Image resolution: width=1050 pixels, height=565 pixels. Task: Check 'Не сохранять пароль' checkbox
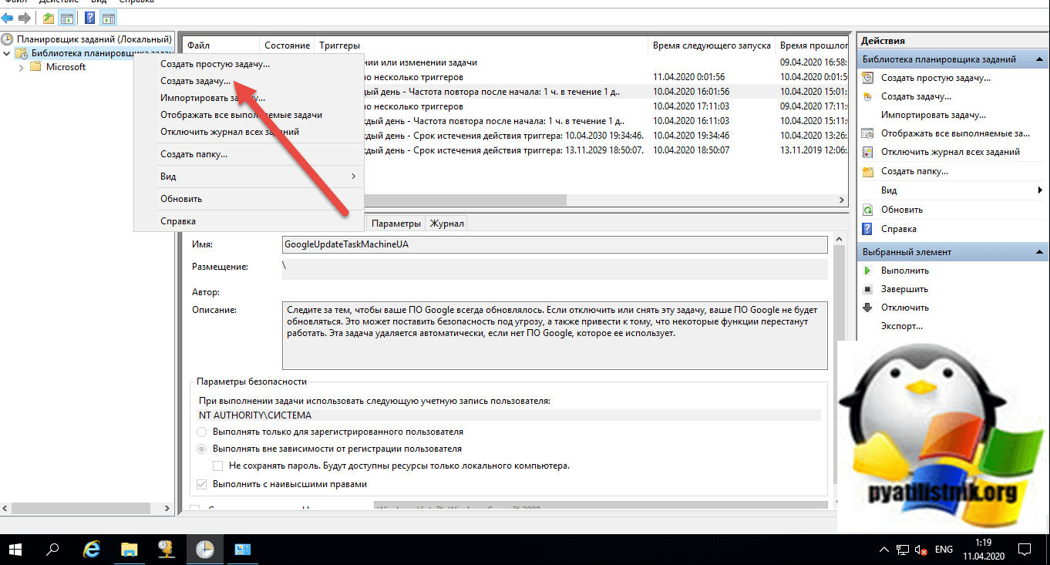[x=218, y=466]
